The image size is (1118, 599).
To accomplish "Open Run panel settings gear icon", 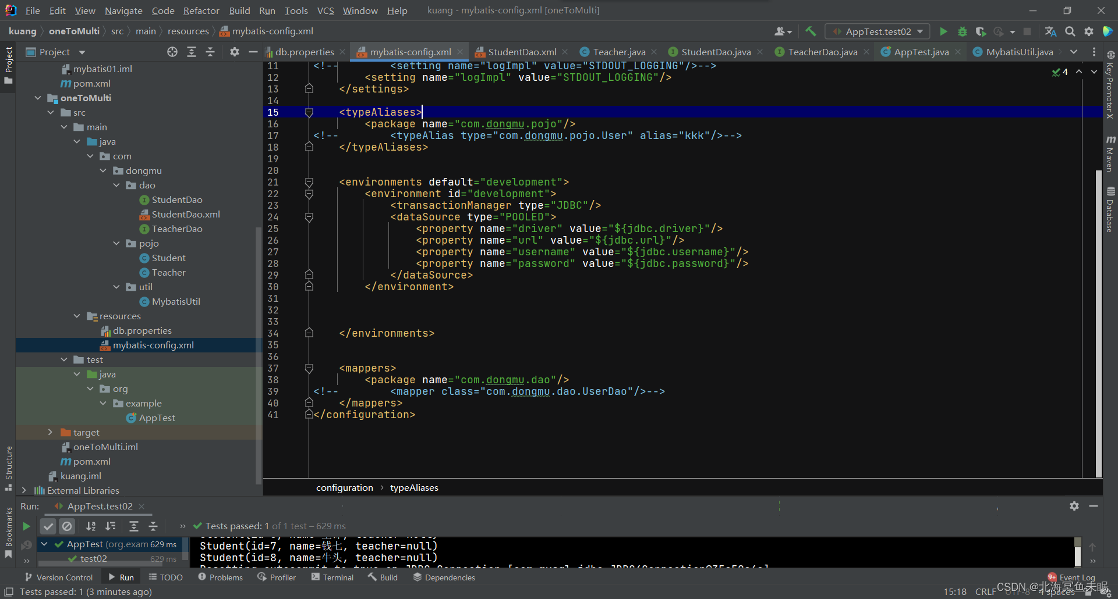I will (x=1074, y=506).
